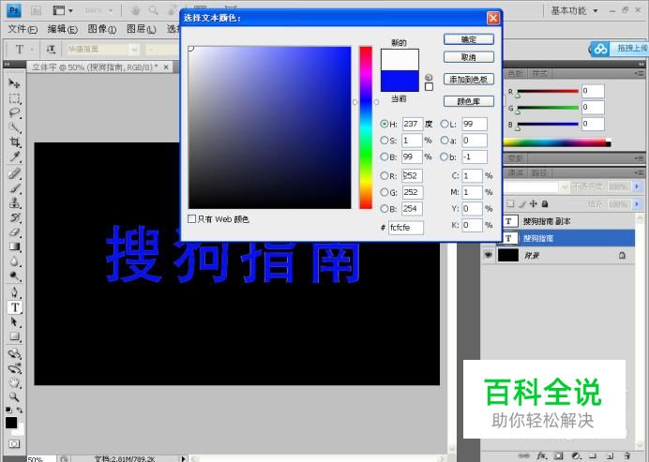This screenshot has width=649, height=462.
Task: Enable the 只有 Web 颜色 checkbox
Action: coord(191,218)
